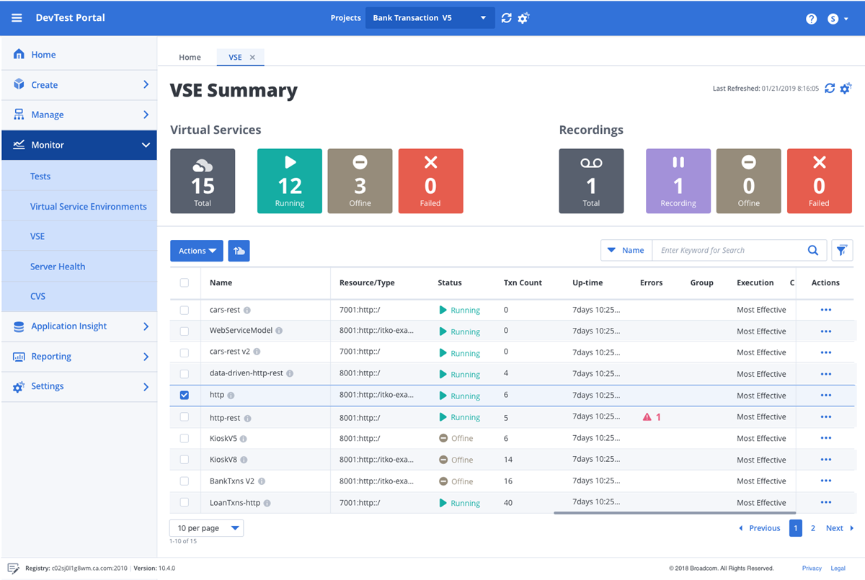Filter by Recording tile in Recordings
The width and height of the screenshot is (865, 580).
(678, 181)
